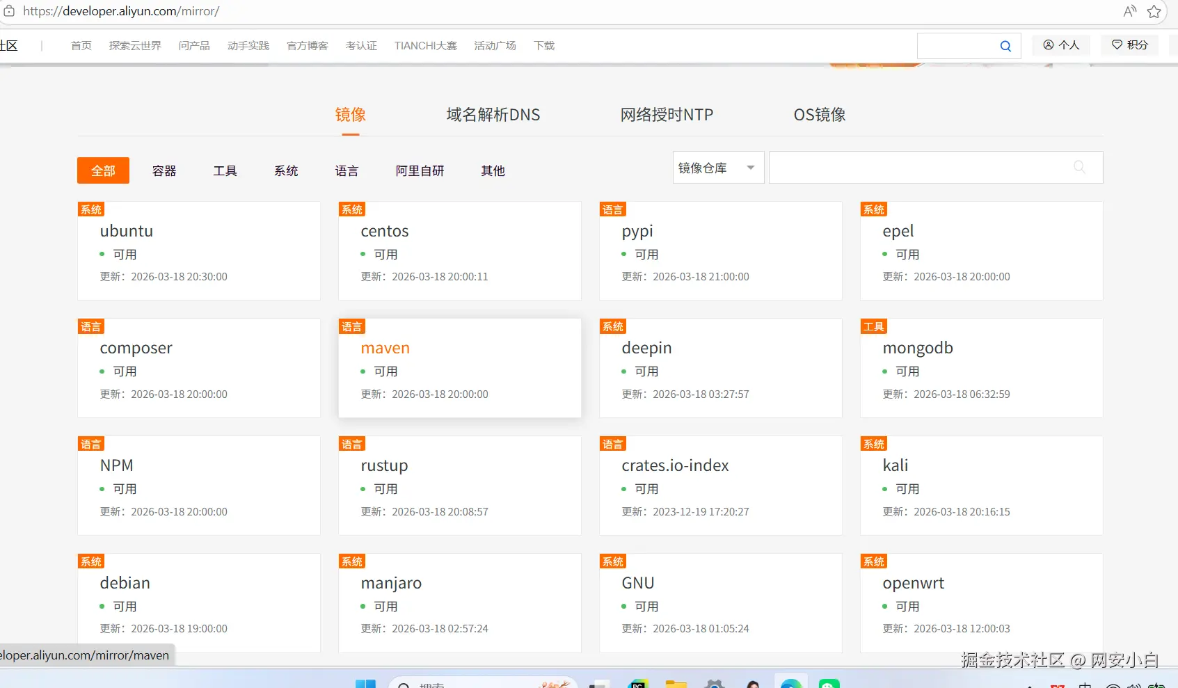This screenshot has width=1178, height=688.
Task: Filter mirrors by 系统 category
Action: [286, 171]
